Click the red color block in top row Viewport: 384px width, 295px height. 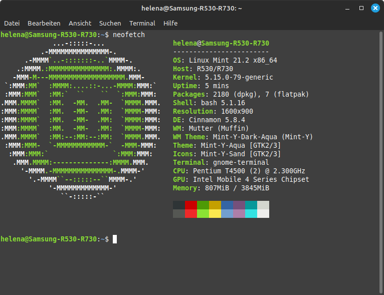click(x=191, y=205)
